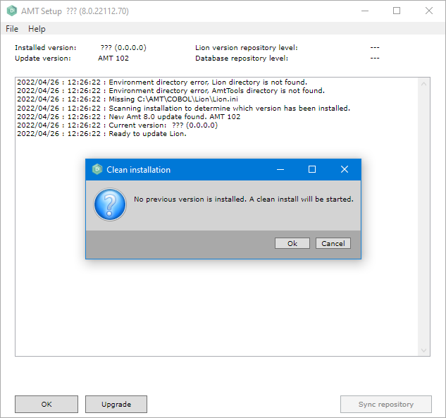Click the 'Lion version repository level:' label
The height and width of the screenshot is (418, 446).
click(x=247, y=47)
